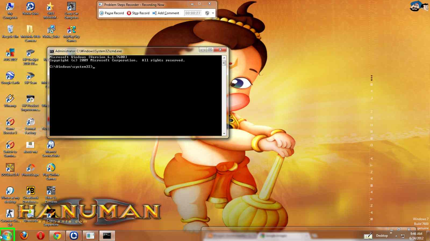The width and height of the screenshot is (430, 241).
Task: Open HP Deskjet 2050 shortcut
Action: click(30, 57)
